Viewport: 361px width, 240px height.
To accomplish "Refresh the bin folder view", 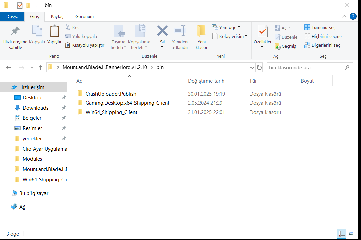I will (x=259, y=68).
